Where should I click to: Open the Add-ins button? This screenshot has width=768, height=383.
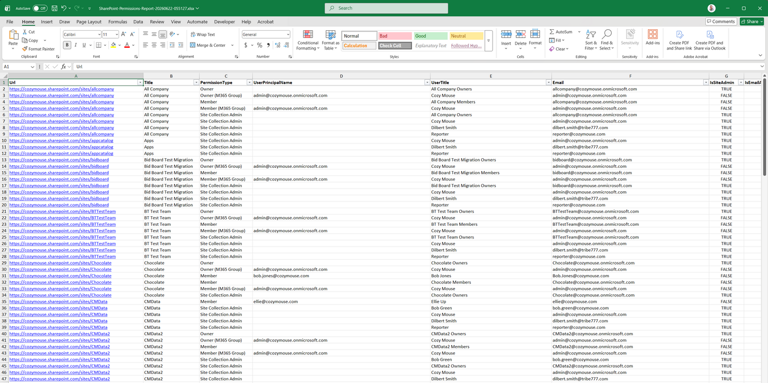pyautogui.click(x=653, y=37)
